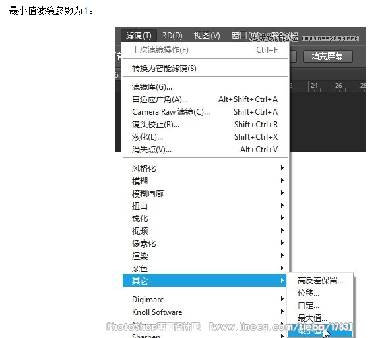Expand the 渲染 submenu
Image resolution: width=386 pixels, height=338 pixels.
click(205, 256)
